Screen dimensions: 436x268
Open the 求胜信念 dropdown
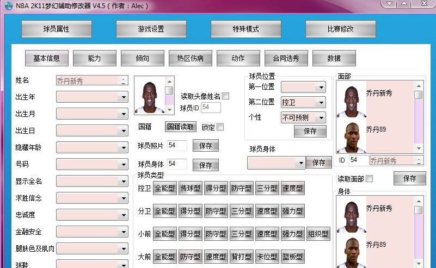point(93,198)
